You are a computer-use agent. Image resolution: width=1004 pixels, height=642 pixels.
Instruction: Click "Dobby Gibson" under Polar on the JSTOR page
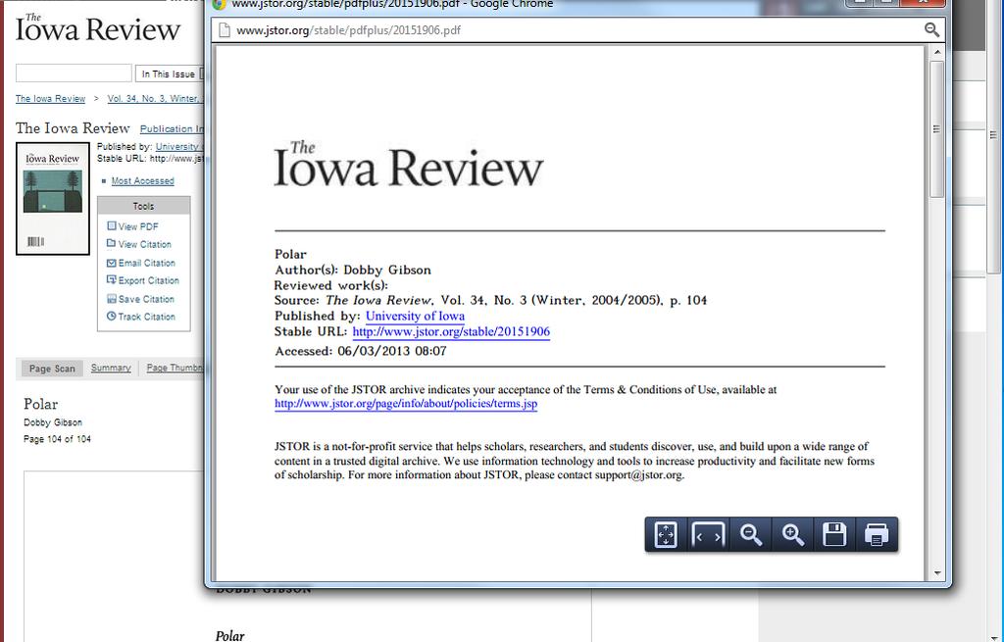[x=53, y=422]
